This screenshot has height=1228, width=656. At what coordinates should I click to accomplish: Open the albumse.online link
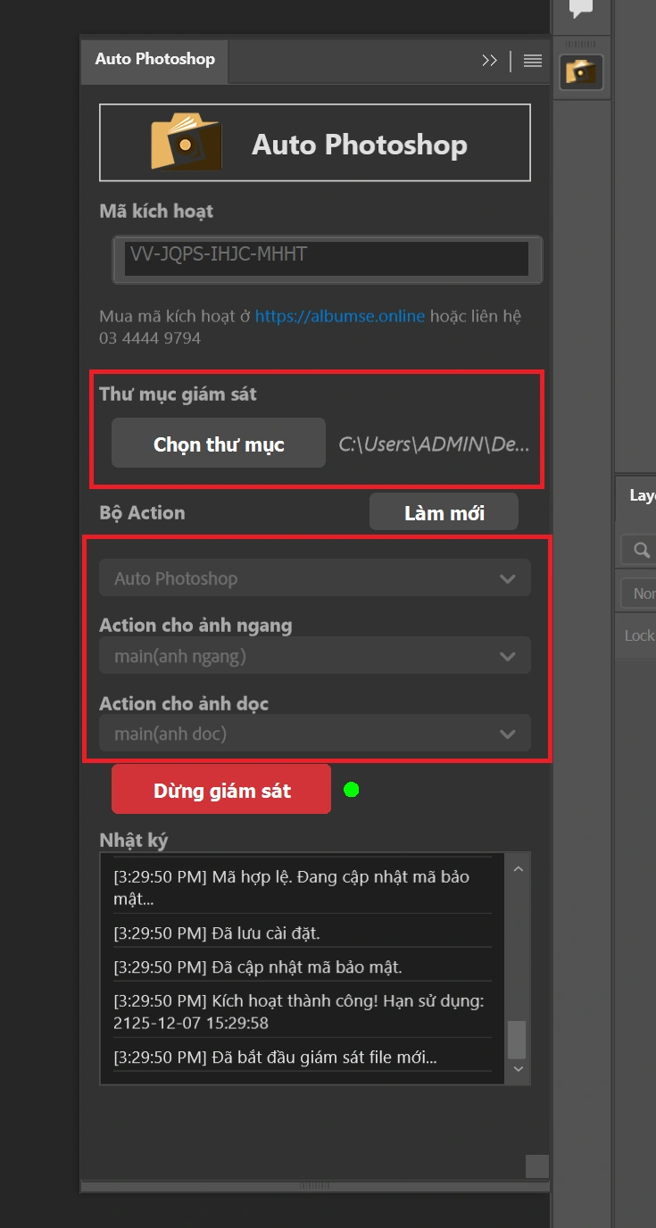(x=339, y=316)
